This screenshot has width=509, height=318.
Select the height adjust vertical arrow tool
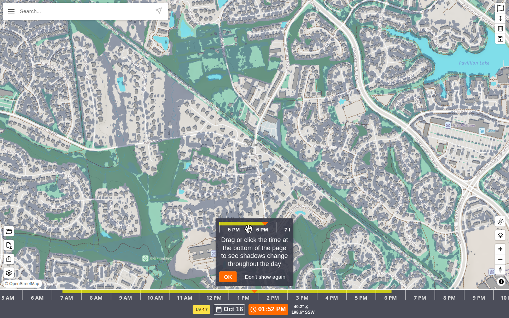pos(500,18)
